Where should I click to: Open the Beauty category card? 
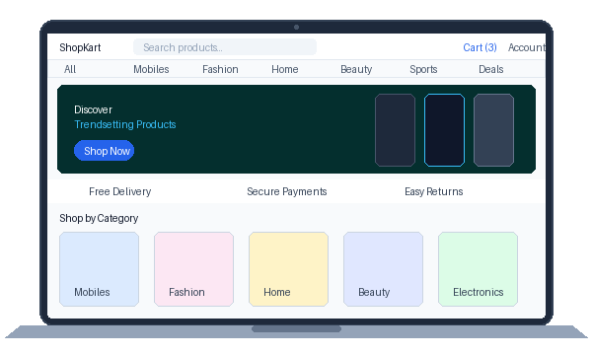point(383,269)
